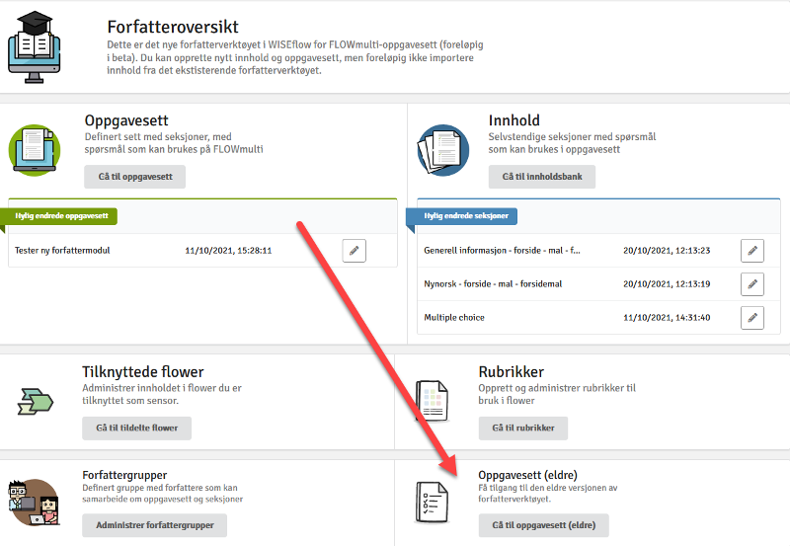Viewport: 790px width, 546px height.
Task: Click pencil icon for 'Multiple choice' section
Action: pyautogui.click(x=752, y=318)
